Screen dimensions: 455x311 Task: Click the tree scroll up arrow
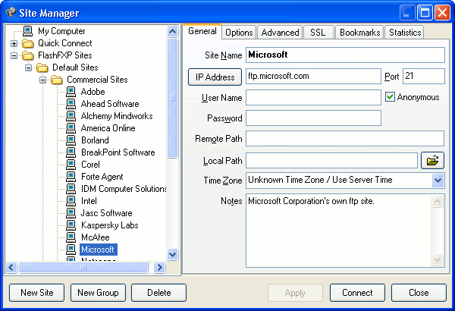[173, 31]
